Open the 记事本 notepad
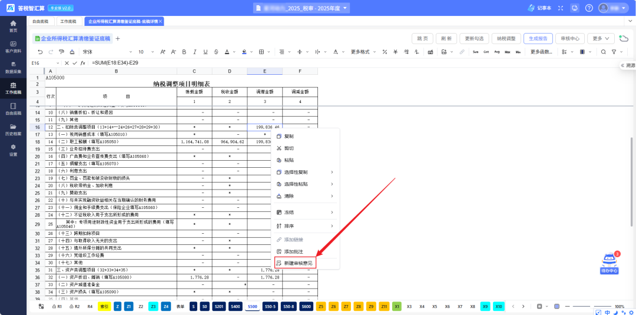The image size is (636, 315). point(539,8)
